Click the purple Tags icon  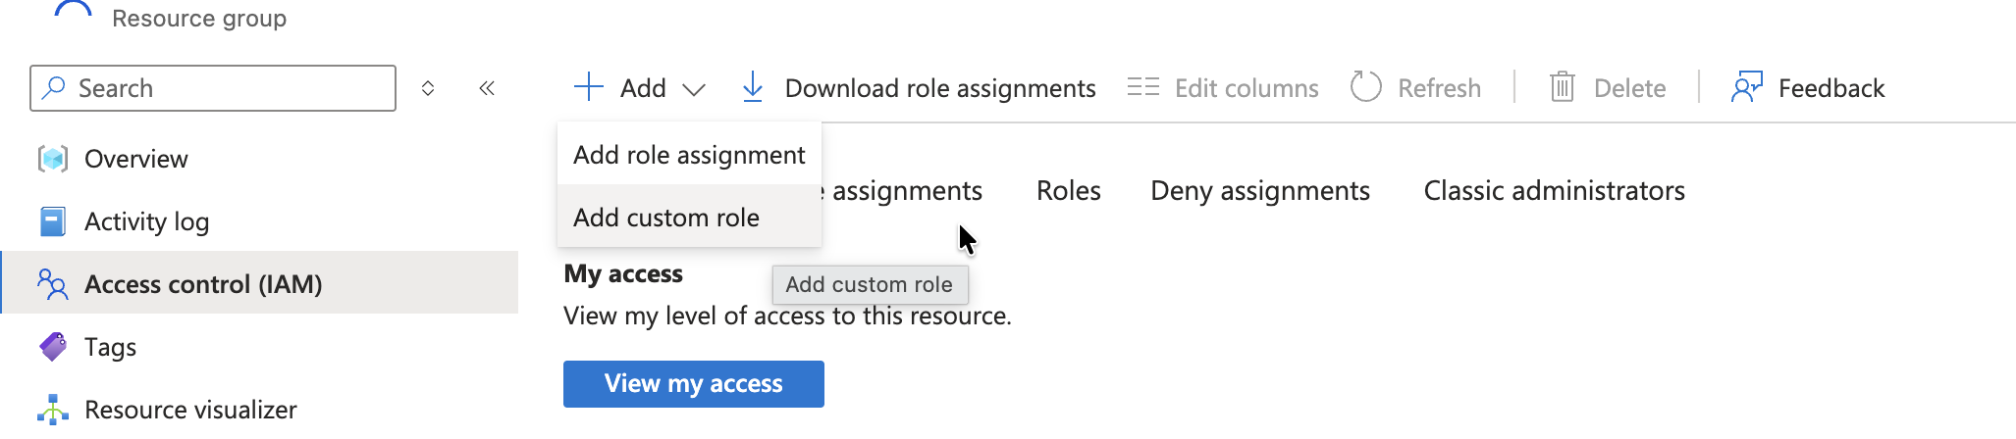point(53,347)
